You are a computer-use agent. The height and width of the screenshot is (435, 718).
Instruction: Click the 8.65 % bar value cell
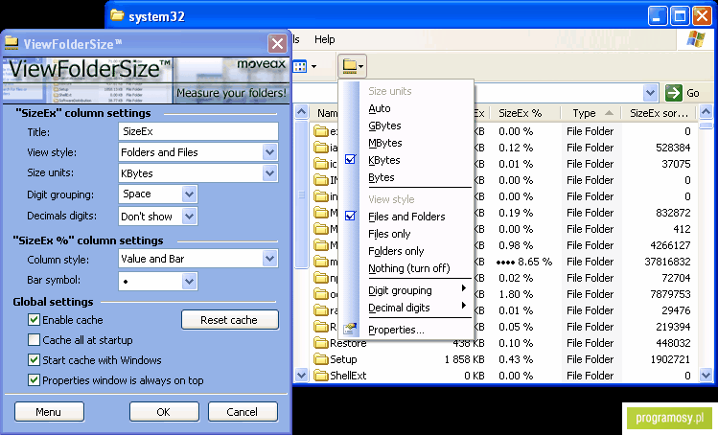pyautogui.click(x=523, y=262)
